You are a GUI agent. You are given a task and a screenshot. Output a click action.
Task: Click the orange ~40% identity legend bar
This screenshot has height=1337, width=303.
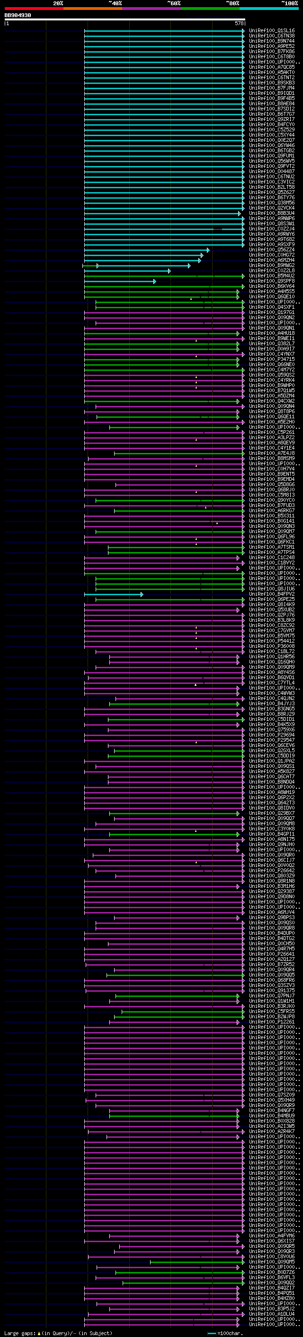93,9
